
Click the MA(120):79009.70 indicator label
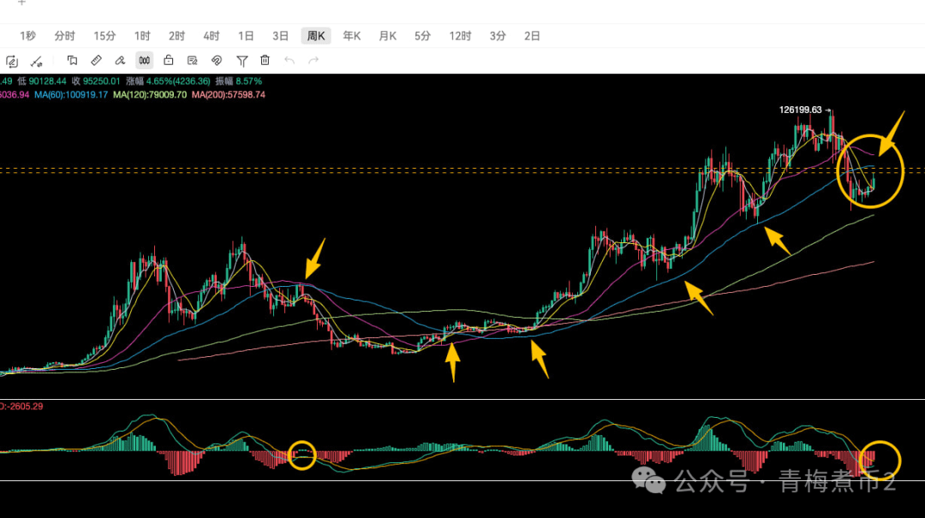[x=150, y=94]
